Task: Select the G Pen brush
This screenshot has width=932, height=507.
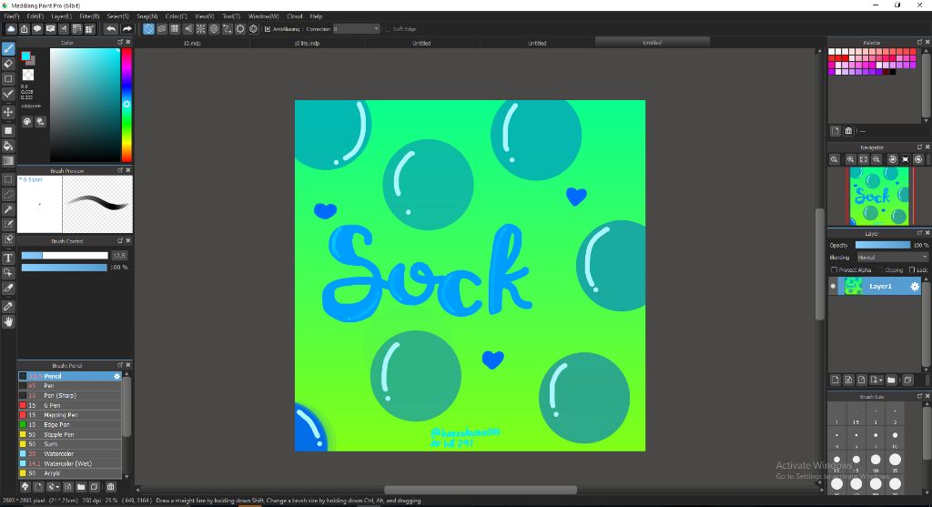Action: (x=70, y=405)
